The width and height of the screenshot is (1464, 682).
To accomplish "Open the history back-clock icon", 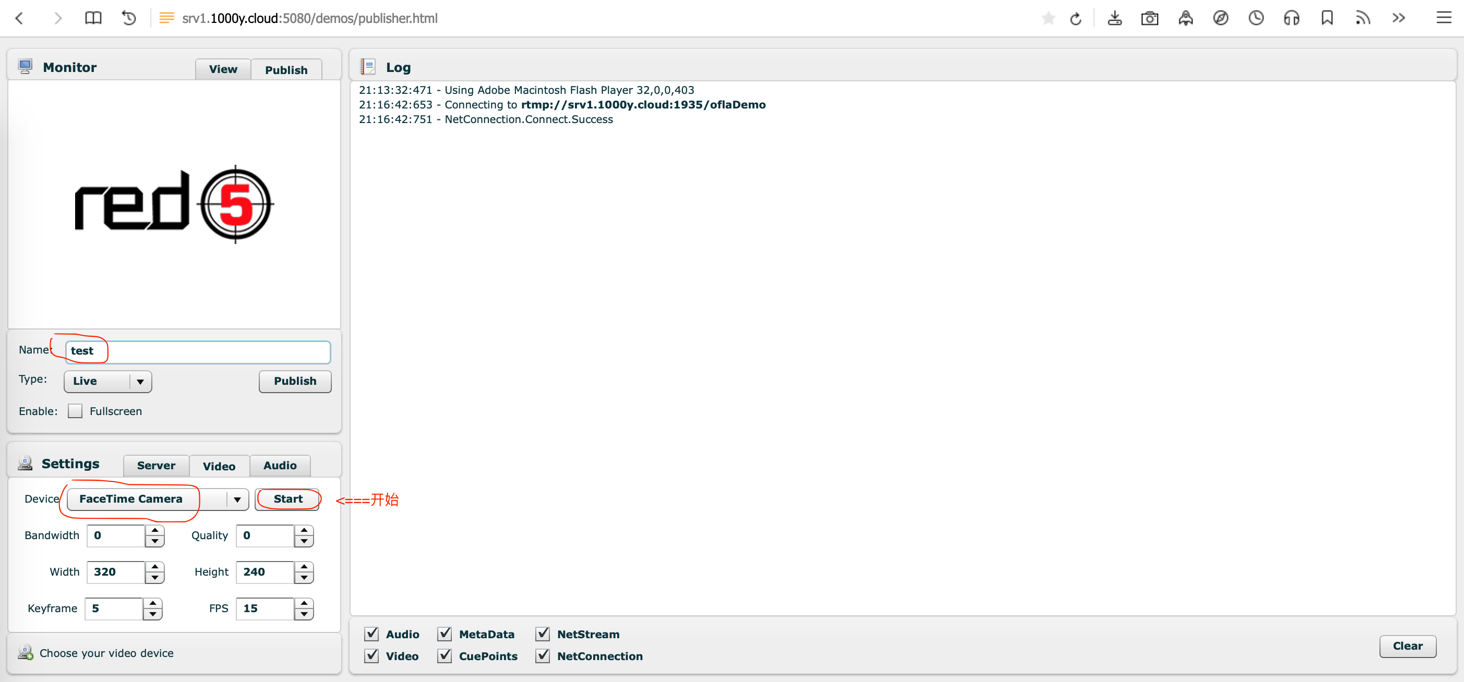I will point(129,18).
